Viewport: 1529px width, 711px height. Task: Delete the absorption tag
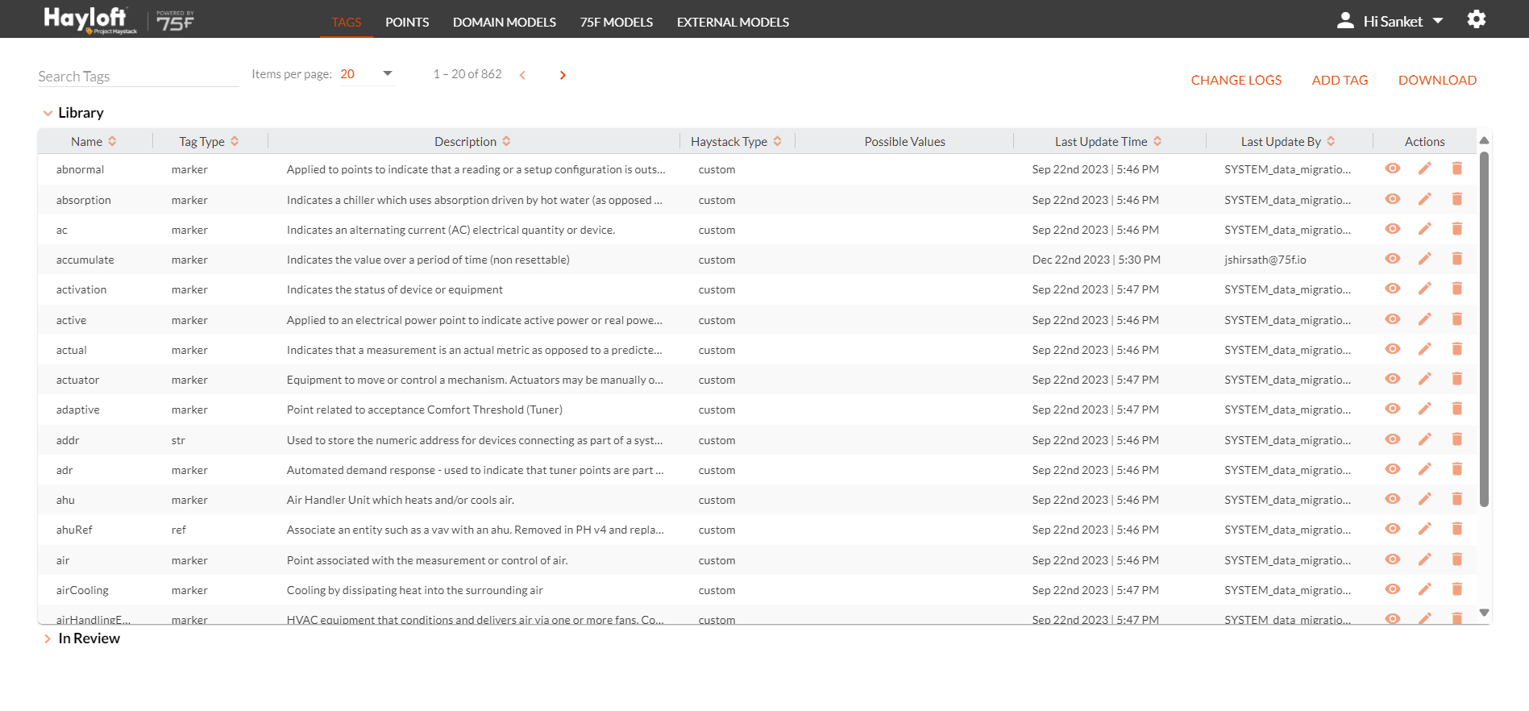click(x=1457, y=199)
